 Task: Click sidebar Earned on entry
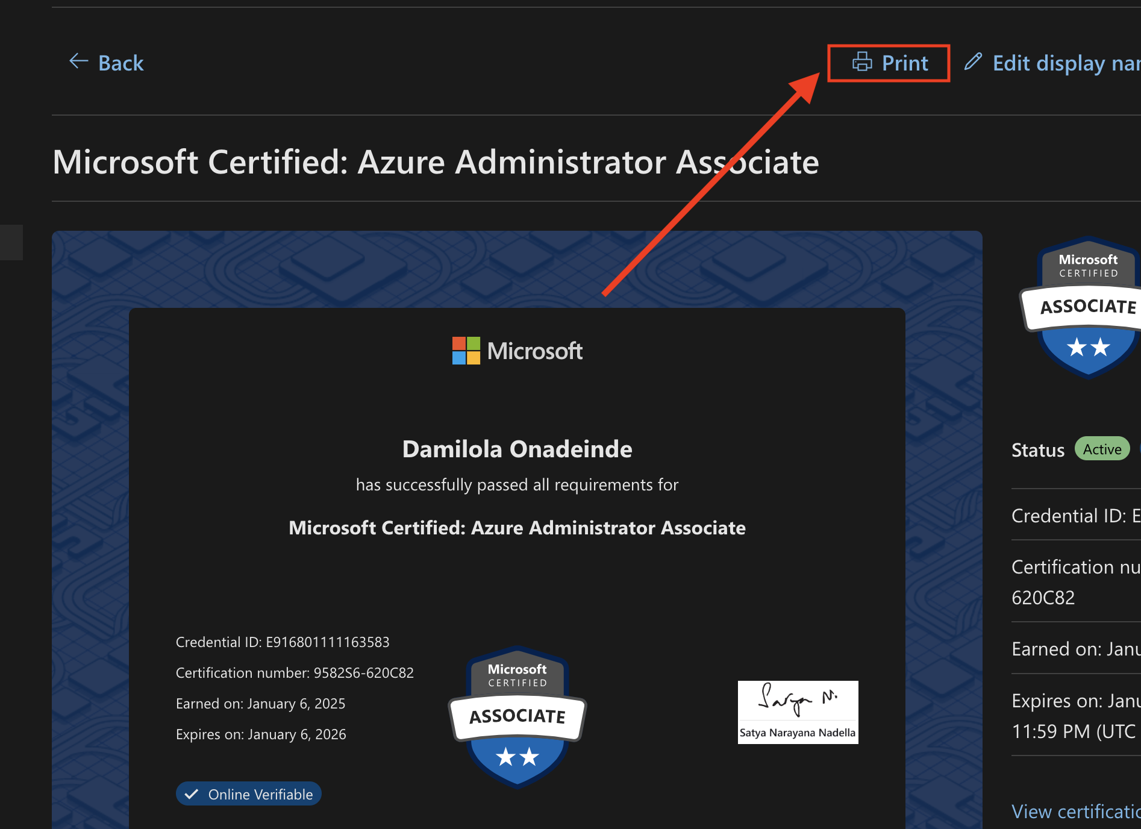[x=1076, y=649]
